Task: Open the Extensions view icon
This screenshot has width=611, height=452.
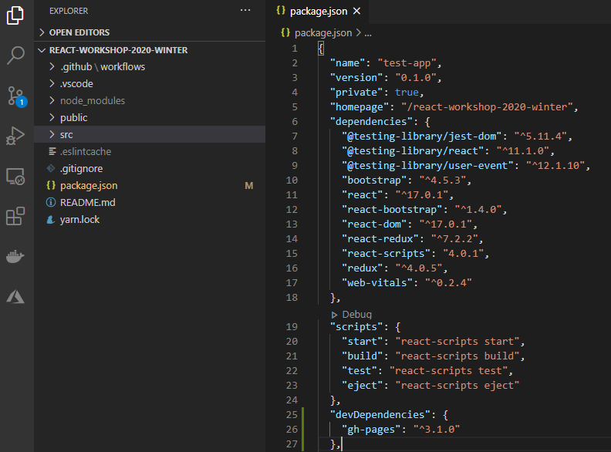Action: [15, 216]
